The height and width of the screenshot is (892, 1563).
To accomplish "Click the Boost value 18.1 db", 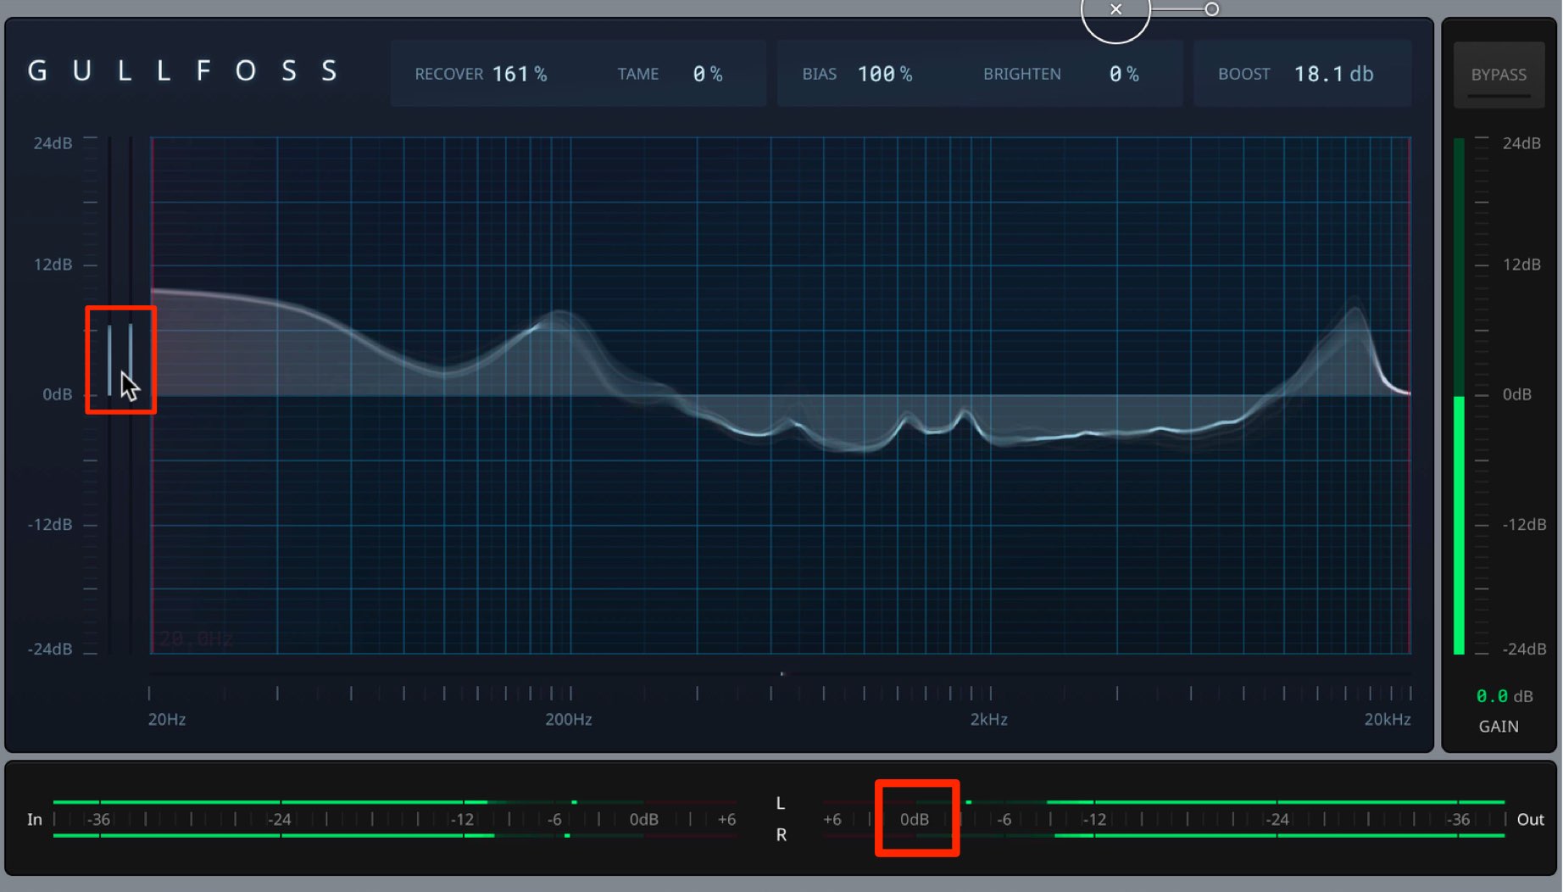I will coord(1333,74).
